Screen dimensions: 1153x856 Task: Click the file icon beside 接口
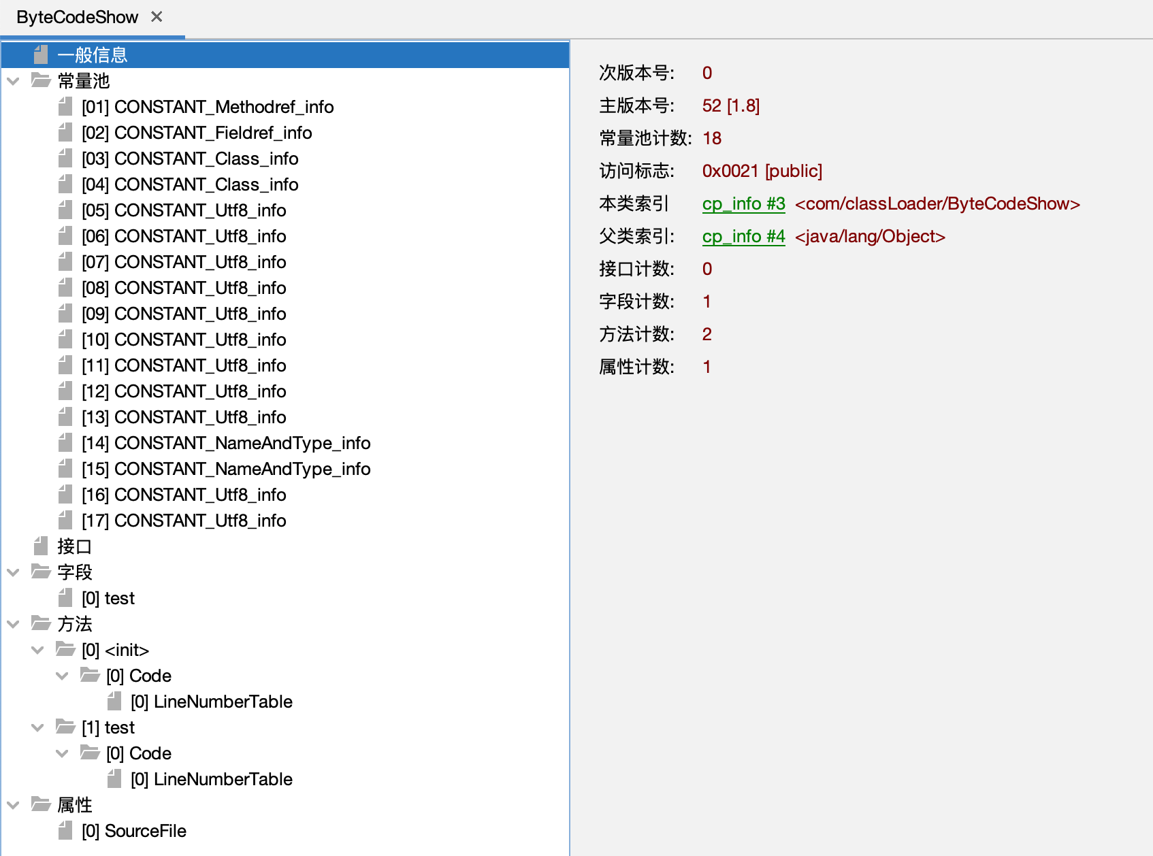point(41,546)
